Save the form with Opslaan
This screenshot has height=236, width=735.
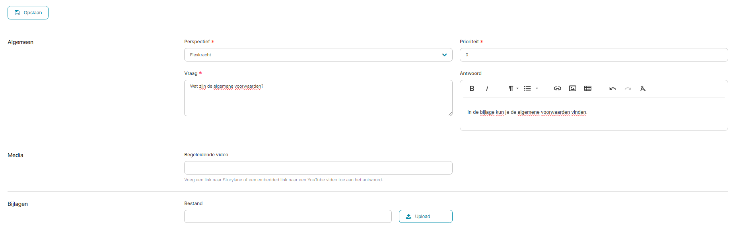[x=28, y=13]
